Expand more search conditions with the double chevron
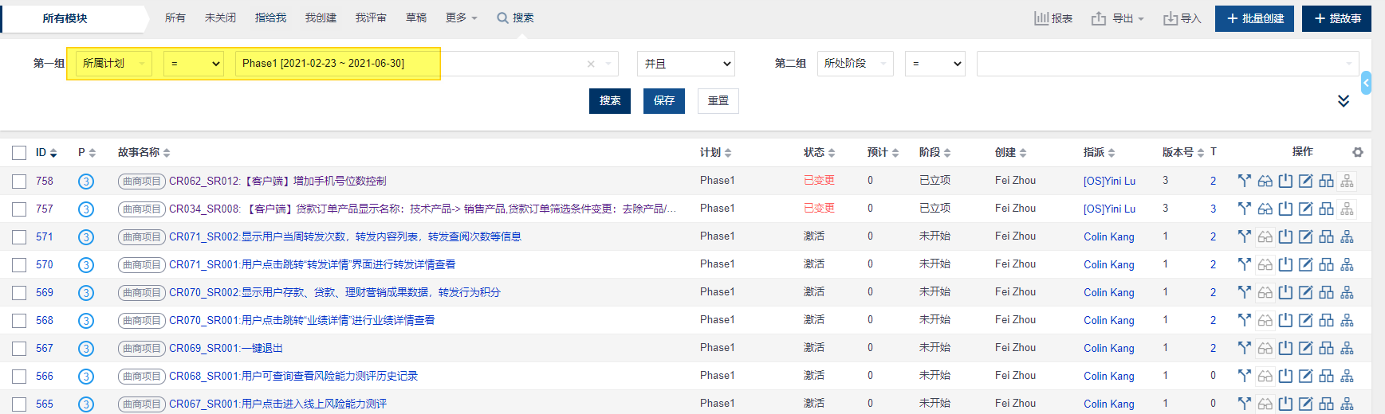The image size is (1385, 414). point(1344,101)
